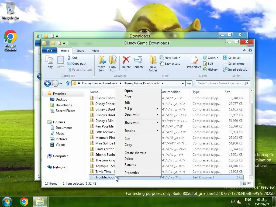The height and width of the screenshot is (207, 276).
Task: Open the blue Help question mark
Action: (250, 50)
